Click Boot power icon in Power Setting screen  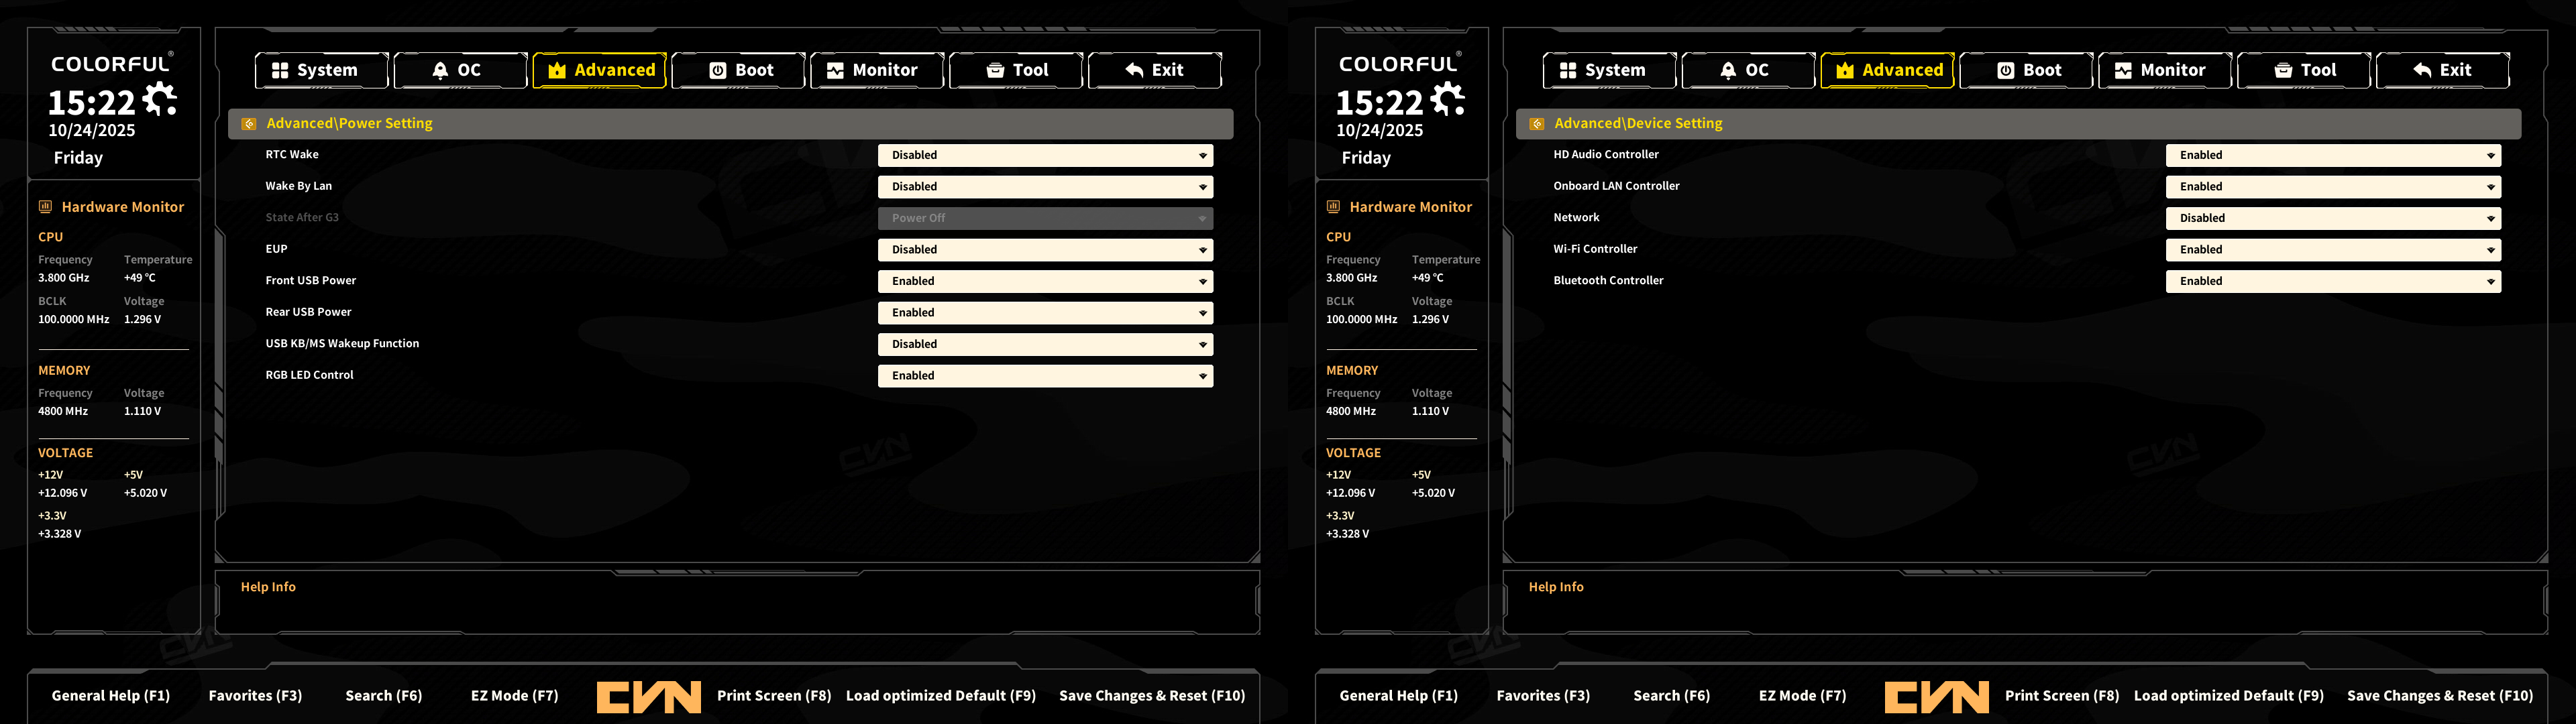click(x=717, y=70)
